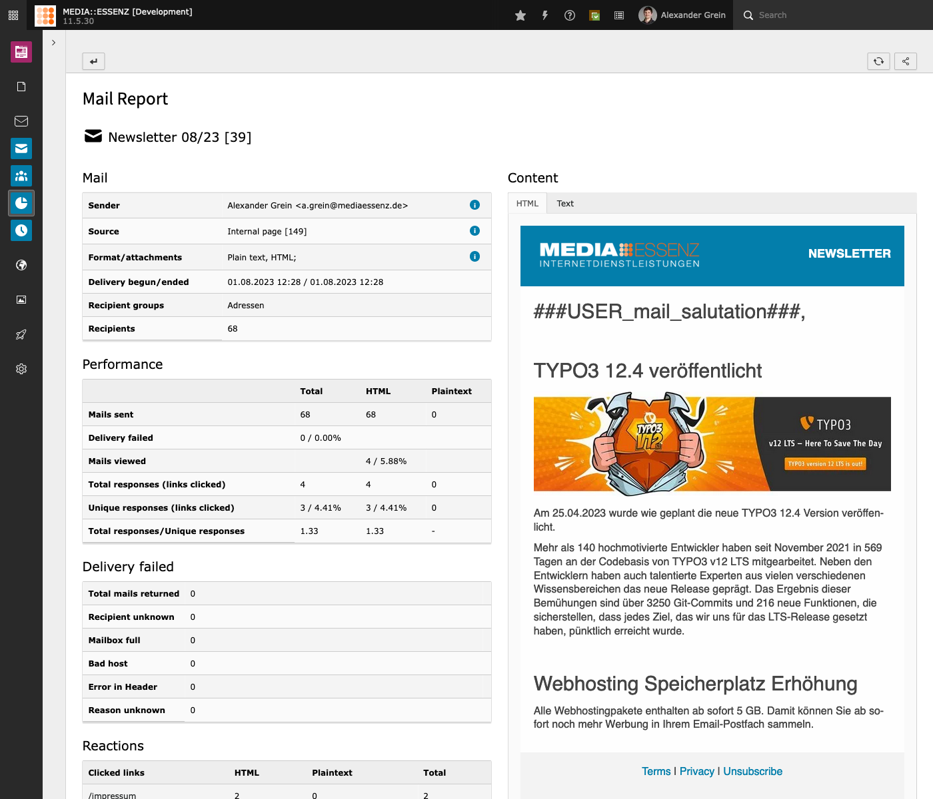This screenshot has height=799, width=933.
Task: Click 'Webhosting Speicherplatz Erhöhung' heading
Action: [x=695, y=684]
